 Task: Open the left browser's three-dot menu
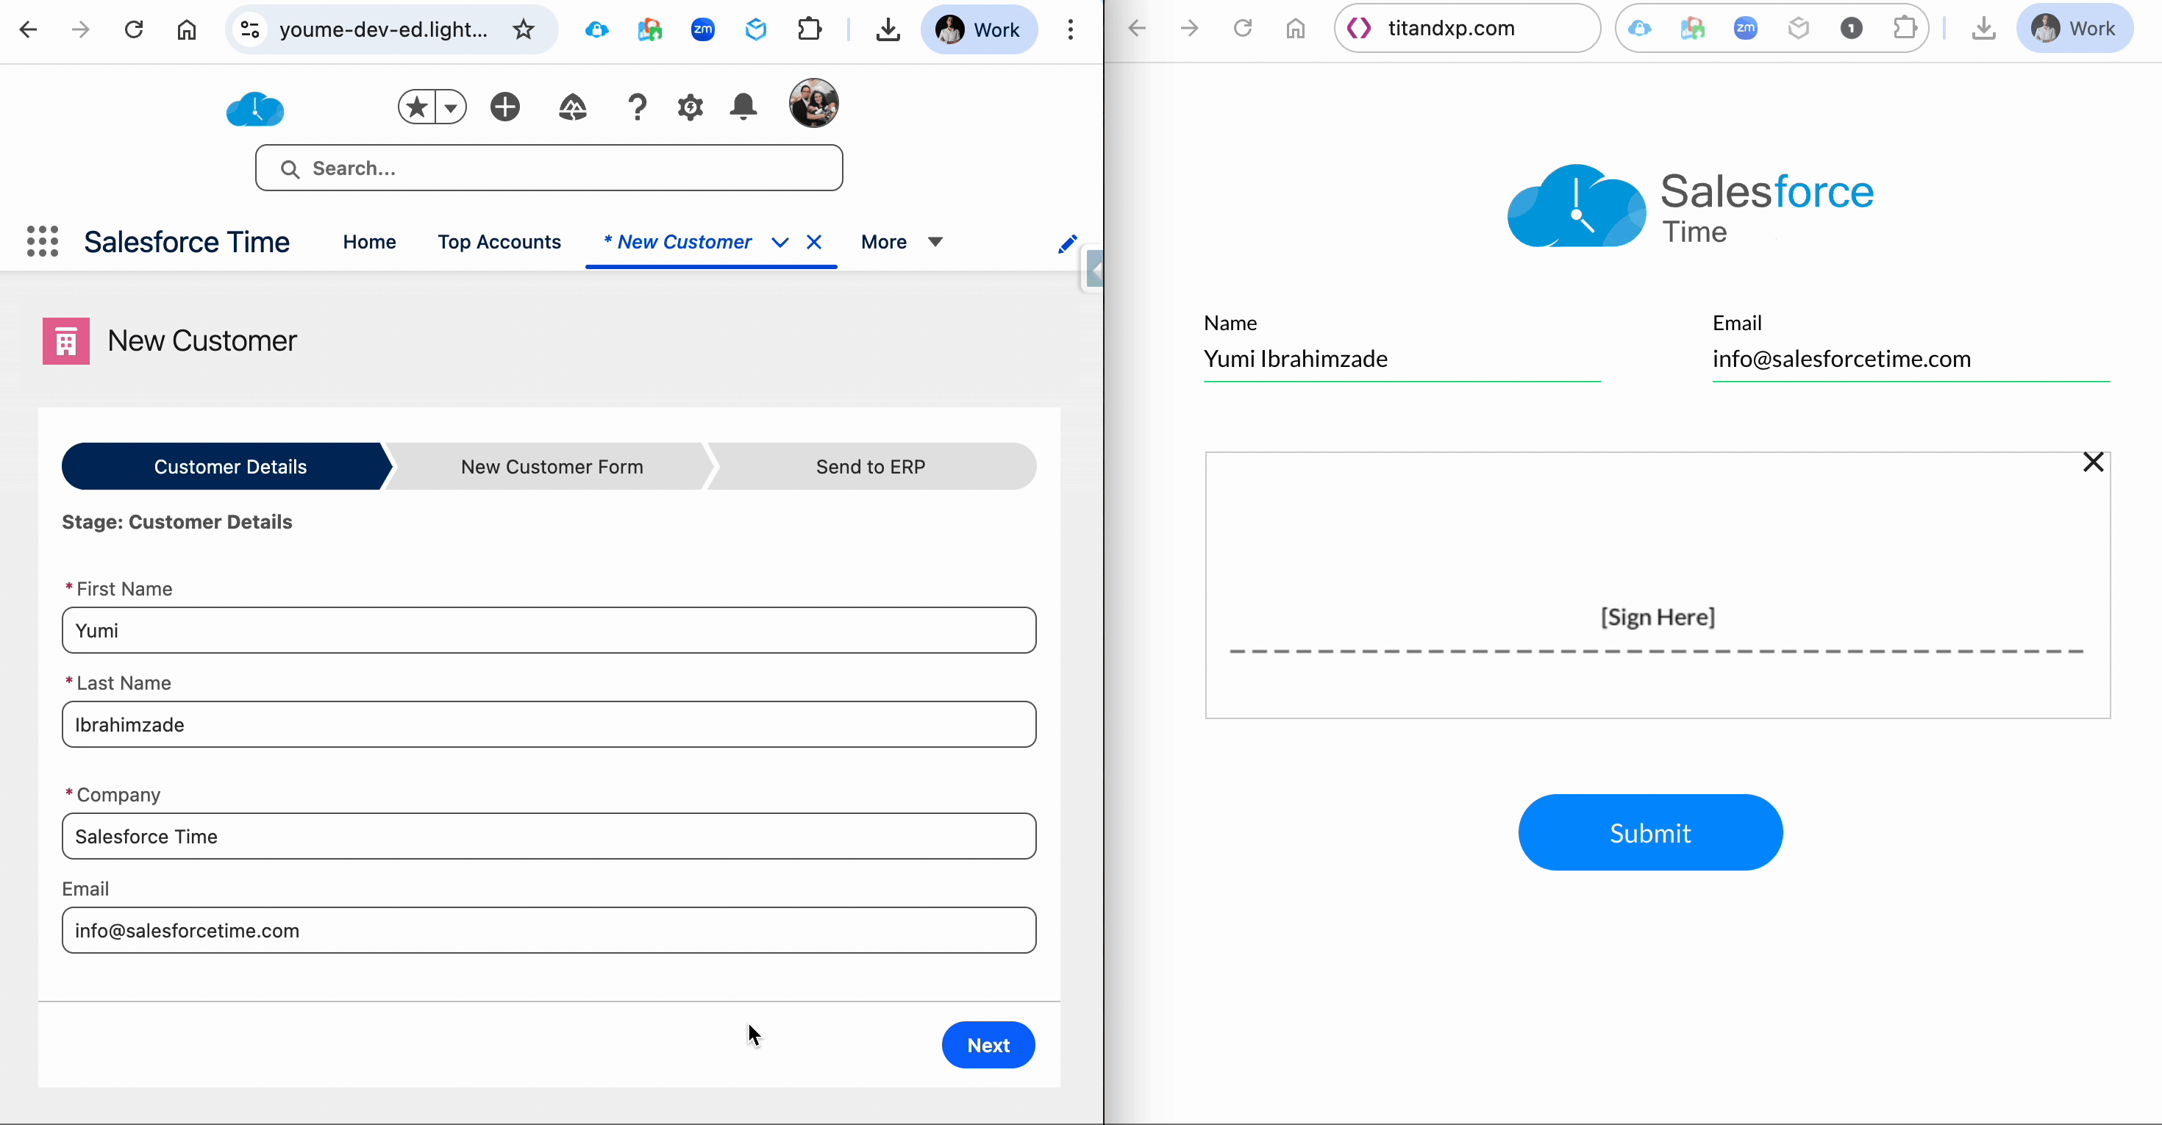point(1070,30)
